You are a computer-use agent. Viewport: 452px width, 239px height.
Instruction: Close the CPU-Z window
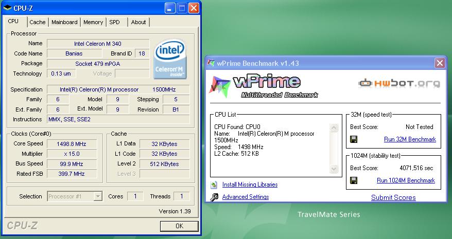pos(194,8)
